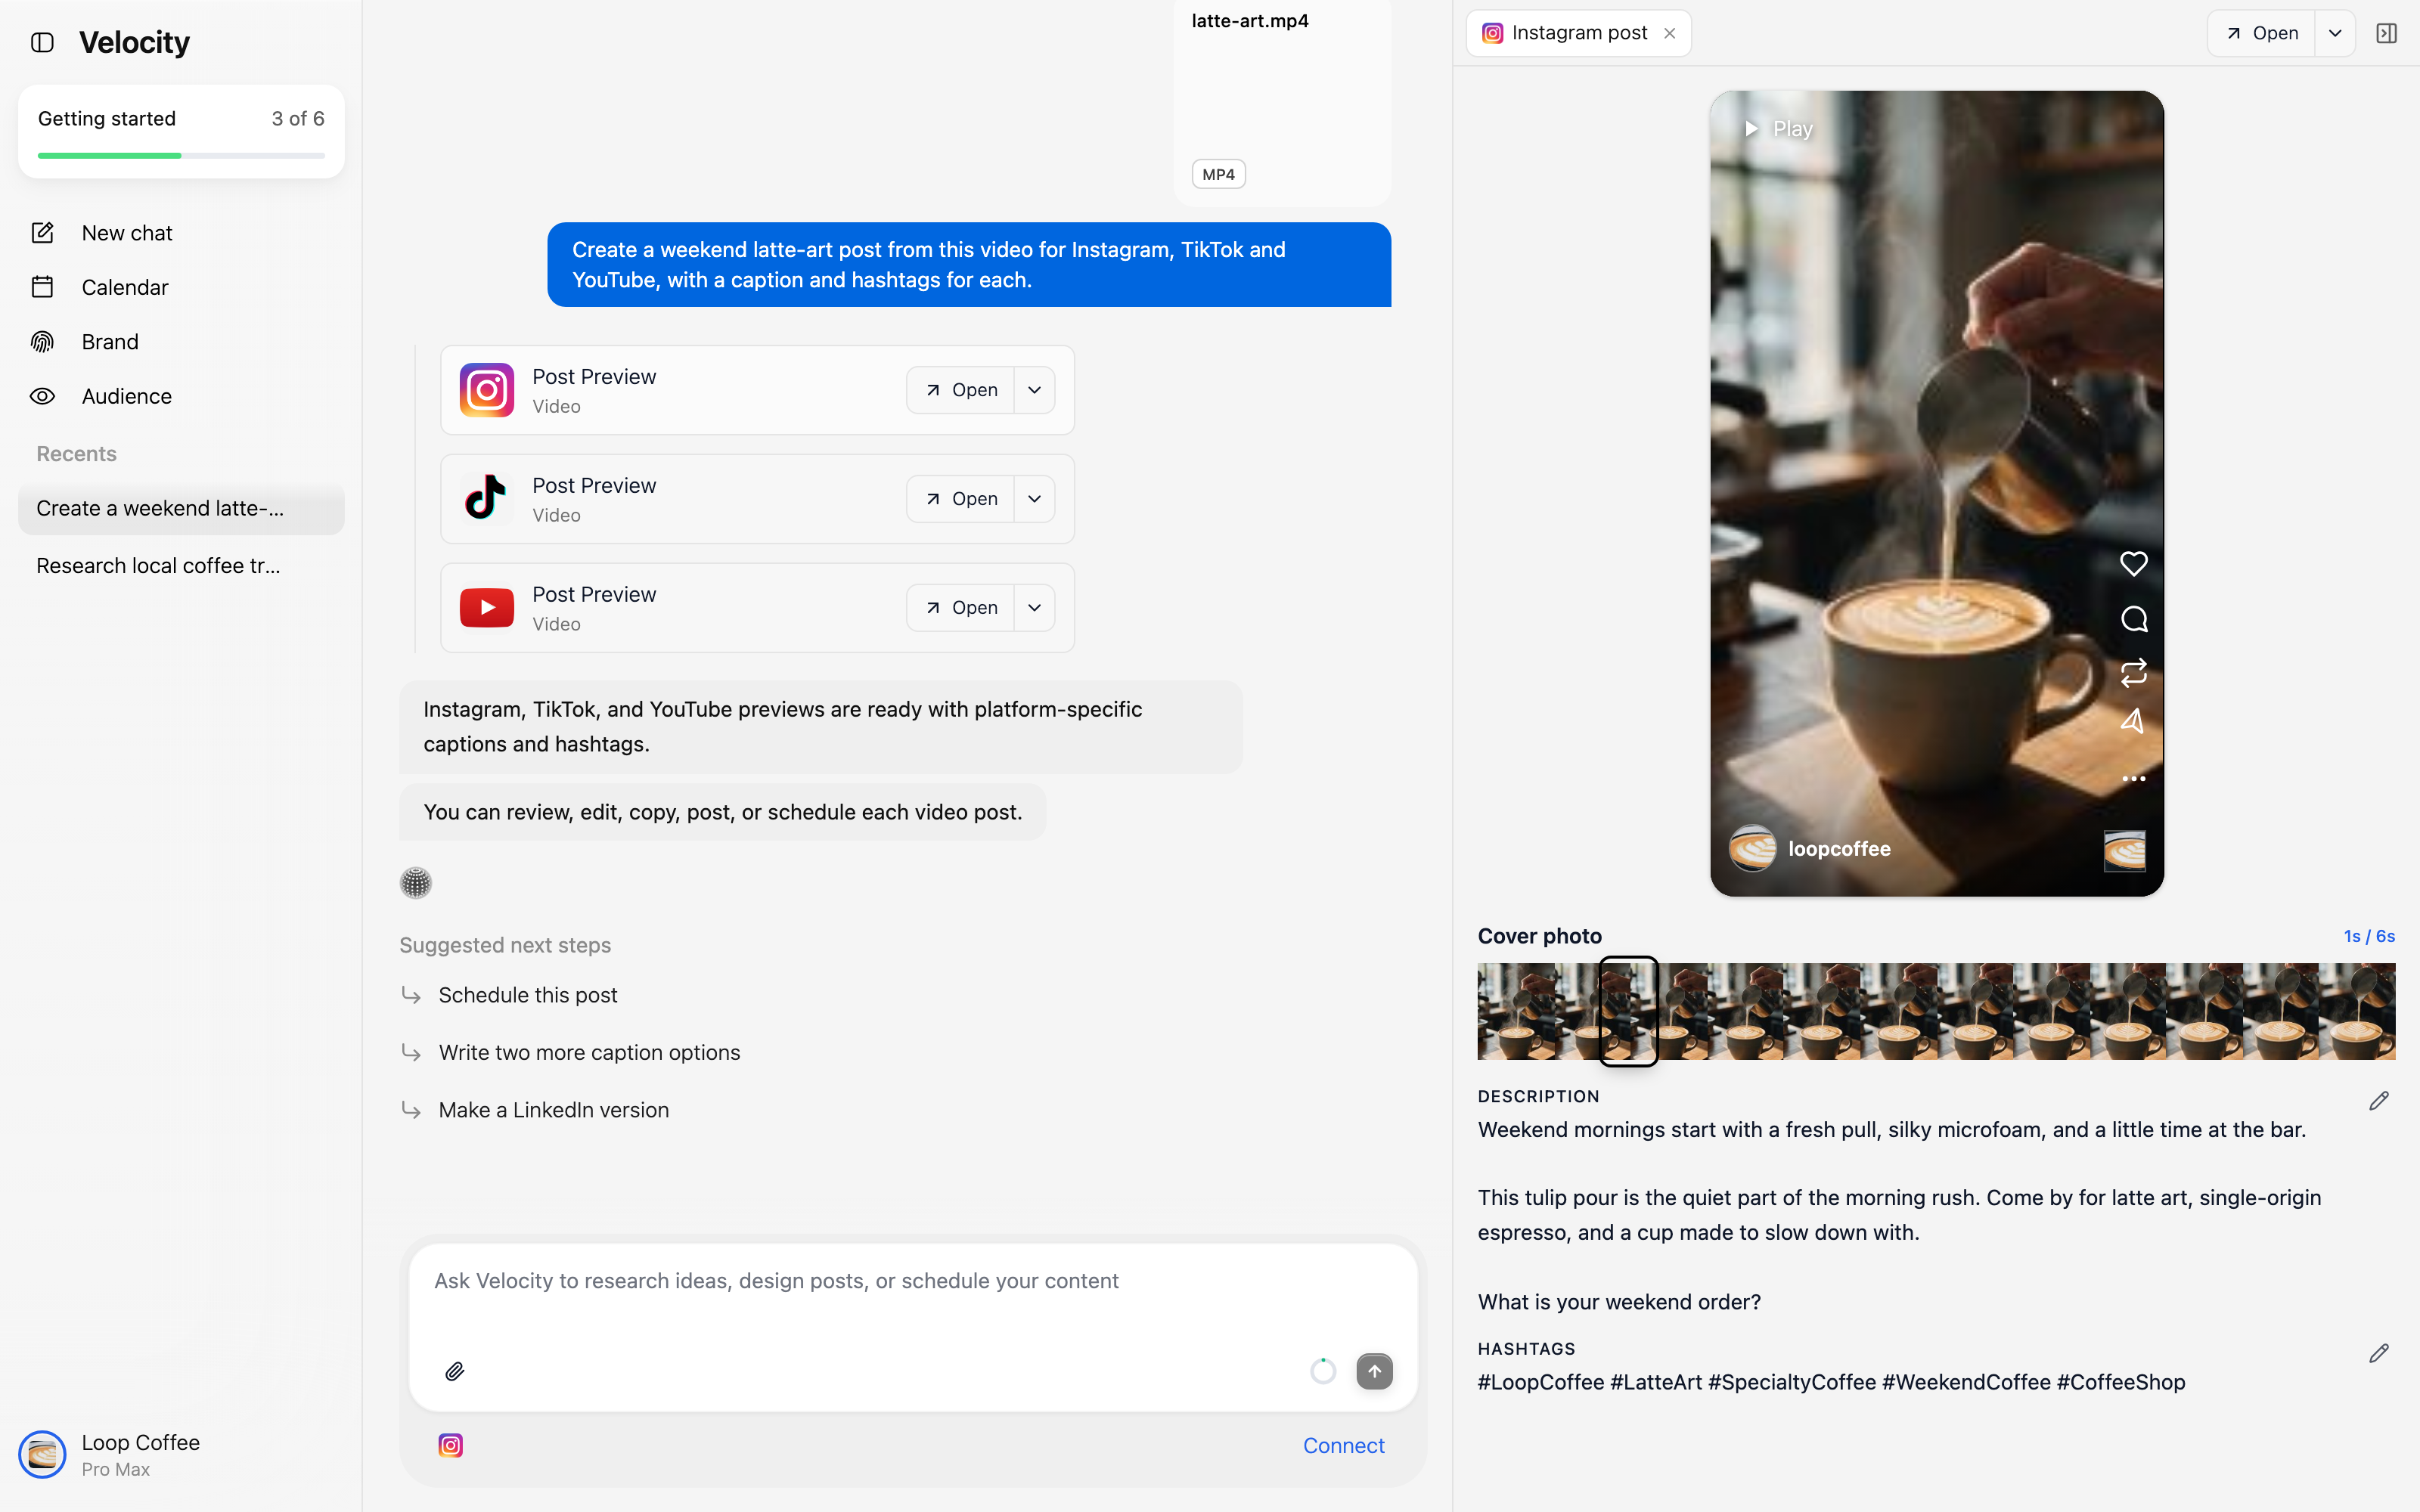Viewport: 2420px width, 1512px height.
Task: Click the share paper-plane icon on preview
Action: coord(2133,721)
